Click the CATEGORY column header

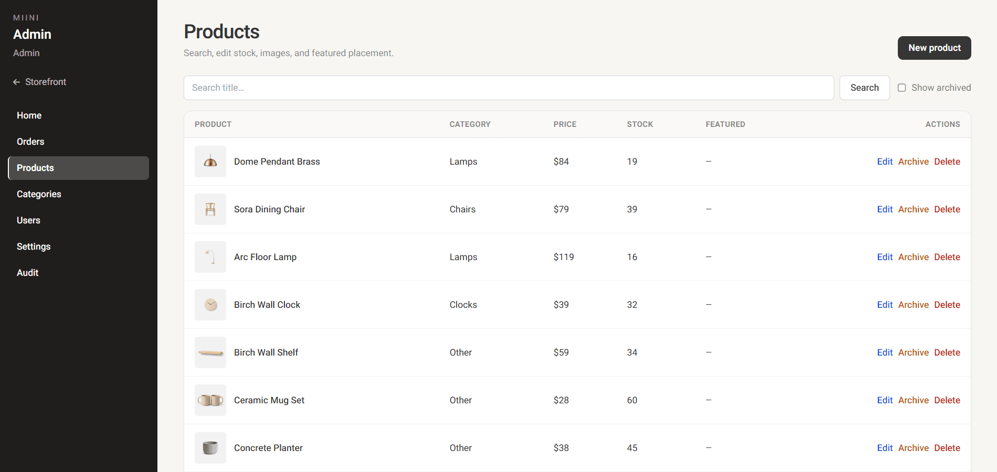(x=470, y=124)
